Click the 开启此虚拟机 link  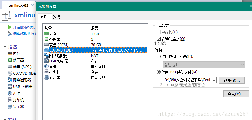coord(24,27)
